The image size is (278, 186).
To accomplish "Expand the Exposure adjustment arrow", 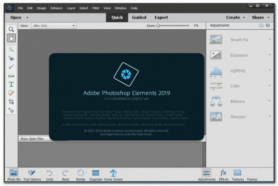I will [269, 55].
